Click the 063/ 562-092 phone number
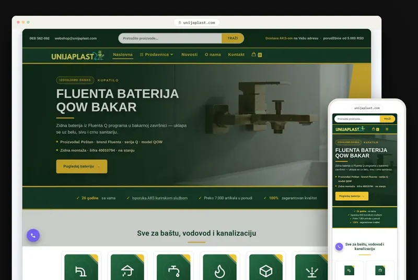 pos(40,38)
